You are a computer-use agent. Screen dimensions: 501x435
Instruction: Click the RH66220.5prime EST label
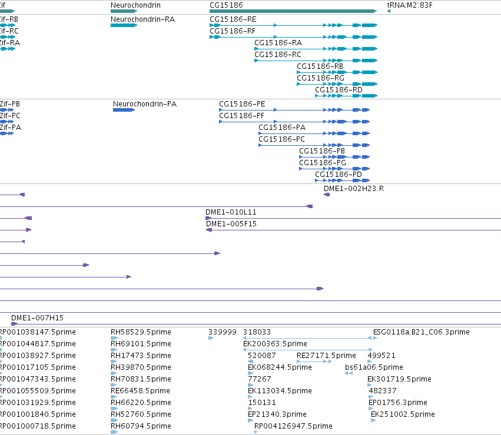[141, 403]
